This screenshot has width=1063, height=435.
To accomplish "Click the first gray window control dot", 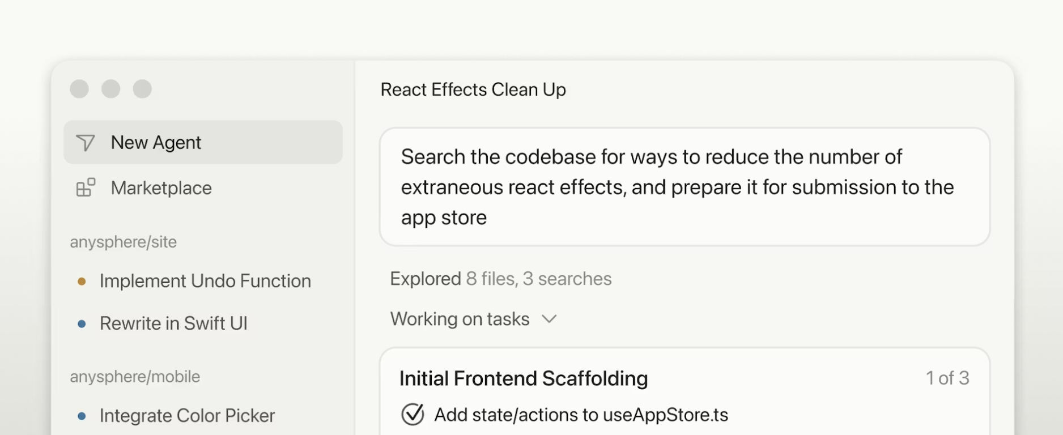I will (79, 89).
